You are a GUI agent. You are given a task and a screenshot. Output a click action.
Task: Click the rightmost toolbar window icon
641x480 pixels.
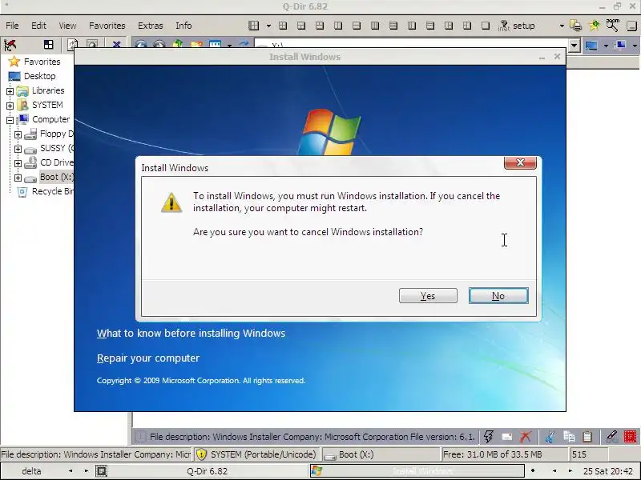coord(631,26)
